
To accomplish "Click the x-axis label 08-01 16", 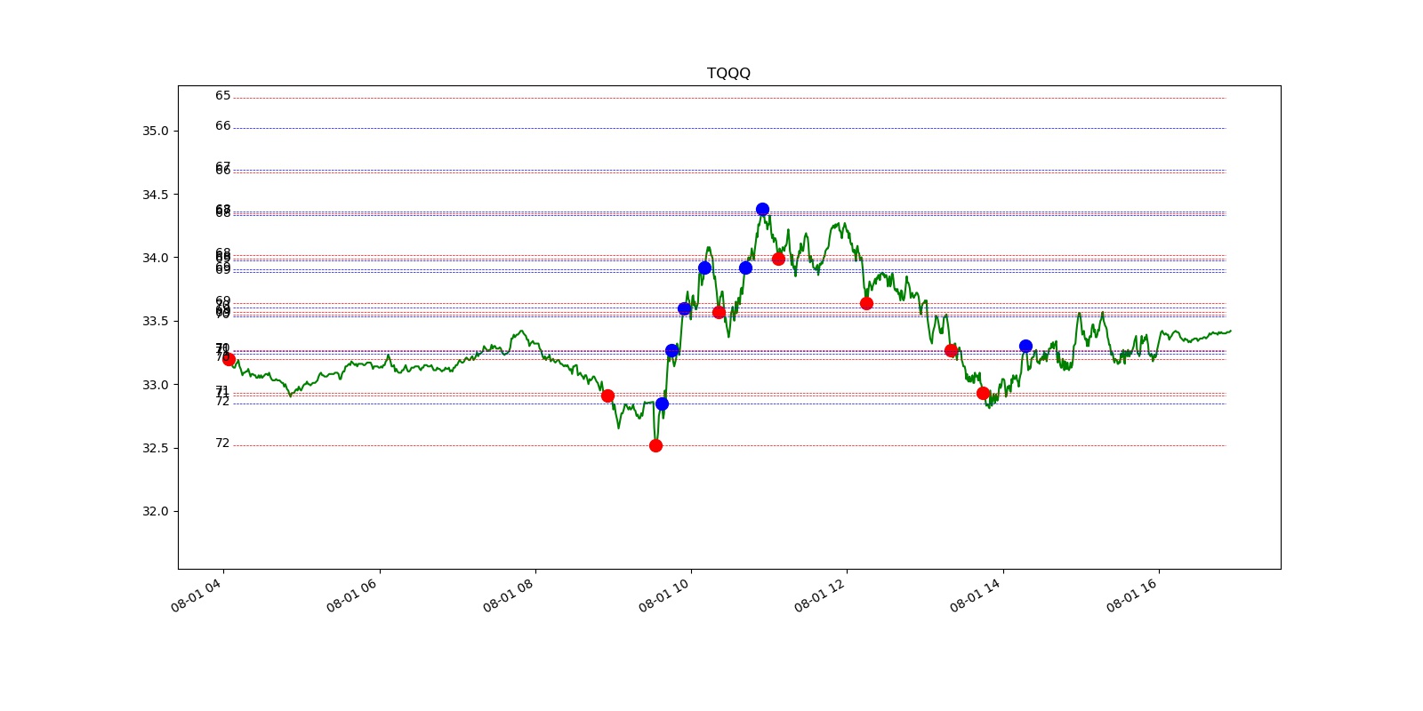I will coord(1131,595).
